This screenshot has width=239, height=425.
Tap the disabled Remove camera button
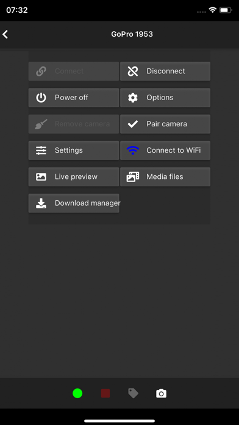point(74,124)
